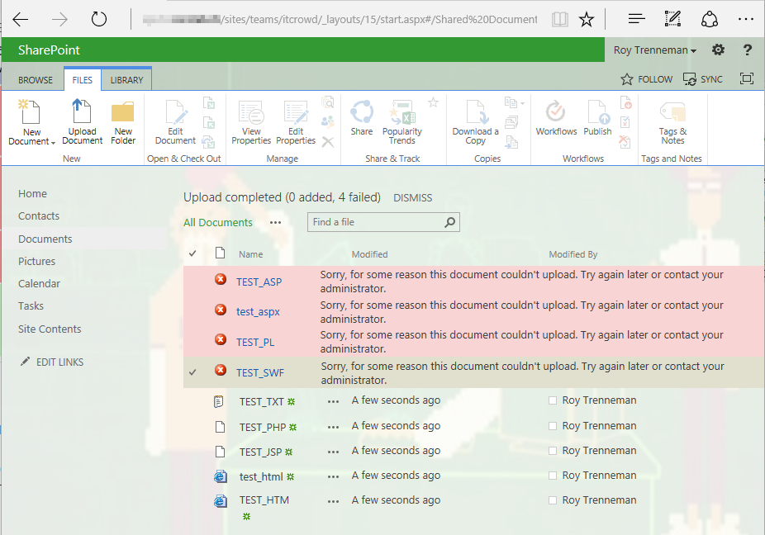Go to Home in the left navigation
This screenshot has height=535, width=765.
pyautogui.click(x=33, y=194)
